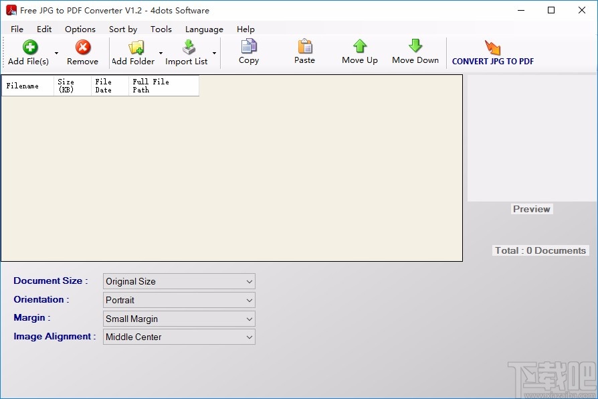The width and height of the screenshot is (598, 399).
Task: Click the Preview label
Action: [532, 209]
